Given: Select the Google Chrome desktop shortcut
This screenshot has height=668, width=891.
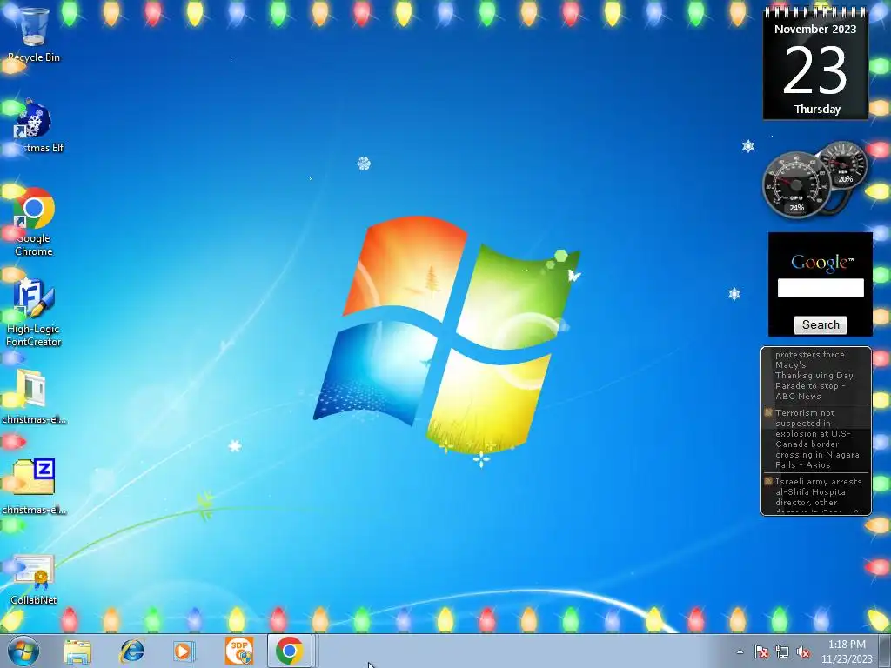Looking at the screenshot, I should (x=34, y=222).
